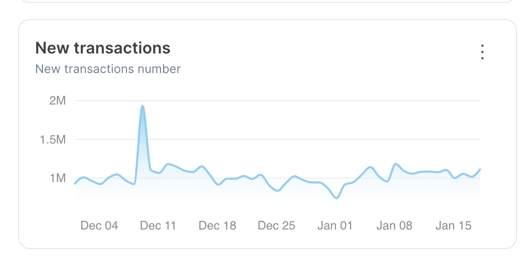The image size is (529, 261).
Task: Open the three-dot chart options menu
Action: [x=482, y=52]
